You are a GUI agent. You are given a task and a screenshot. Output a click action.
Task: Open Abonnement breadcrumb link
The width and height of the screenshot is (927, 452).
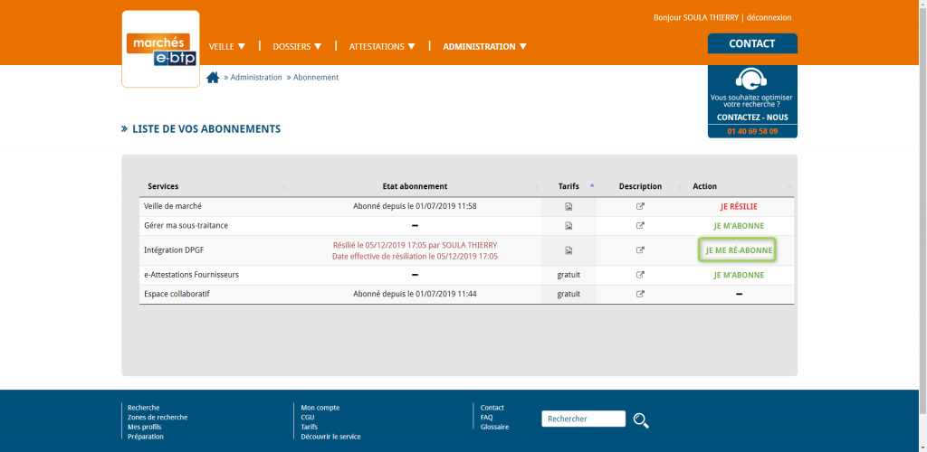point(316,78)
